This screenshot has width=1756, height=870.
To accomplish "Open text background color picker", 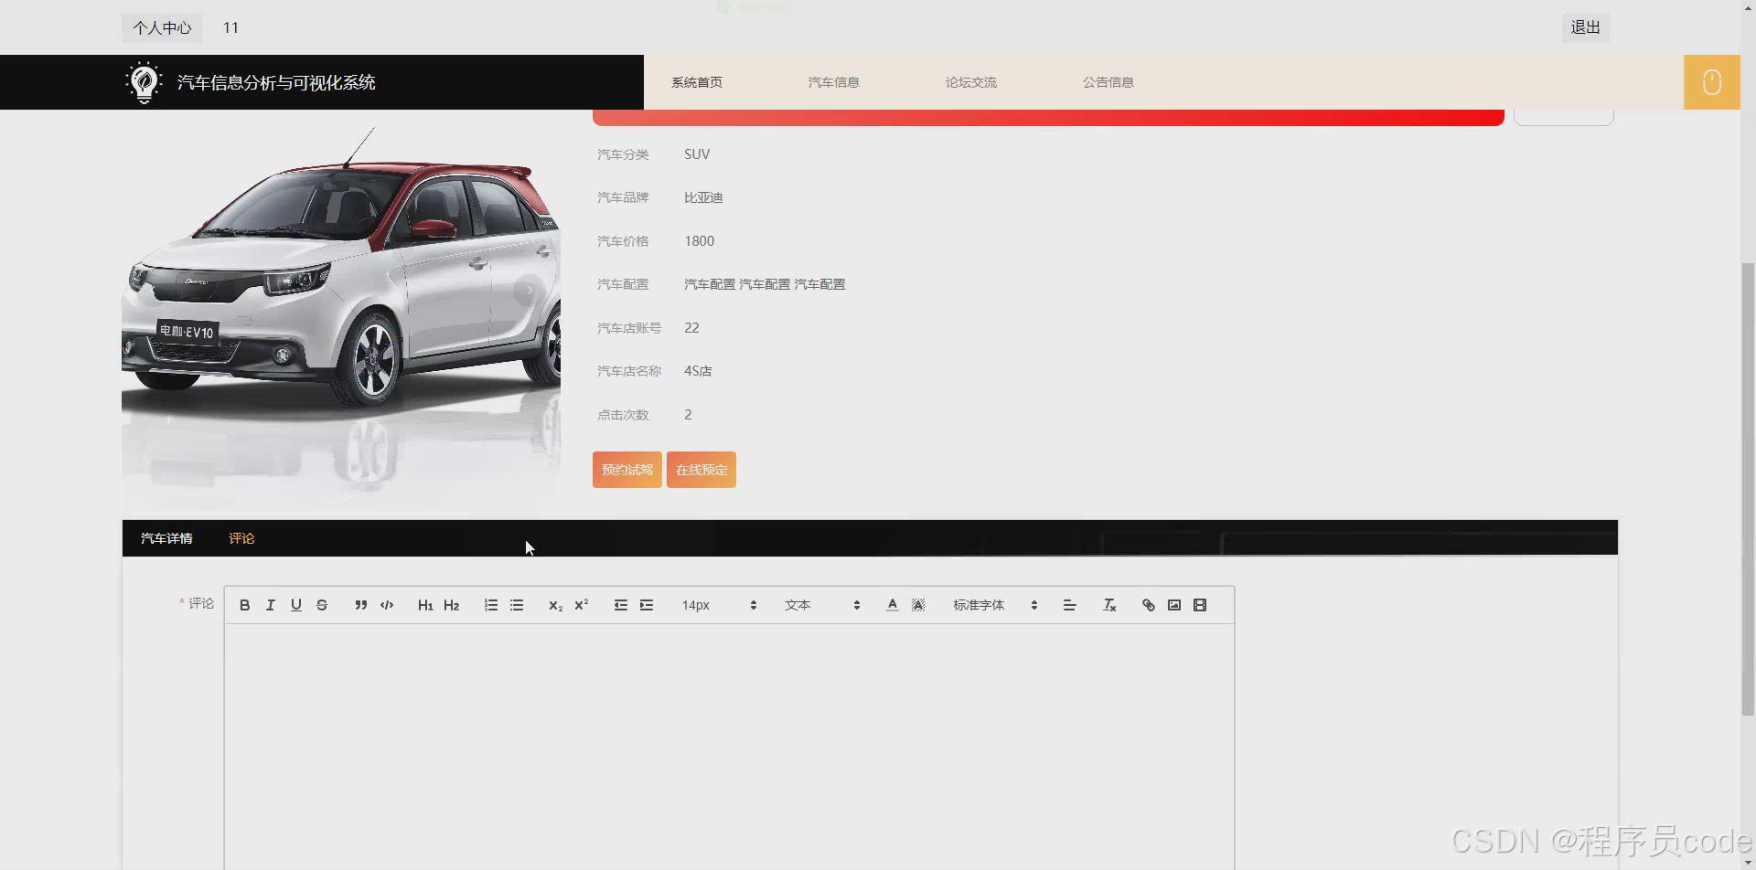I will 917,605.
